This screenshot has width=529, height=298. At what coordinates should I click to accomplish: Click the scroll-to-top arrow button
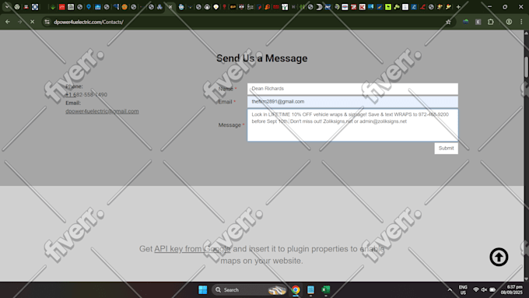click(499, 258)
